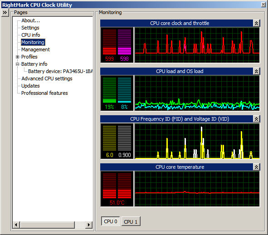Open the Advanced CPU settings page
This screenshot has width=268, height=235.
(47, 78)
